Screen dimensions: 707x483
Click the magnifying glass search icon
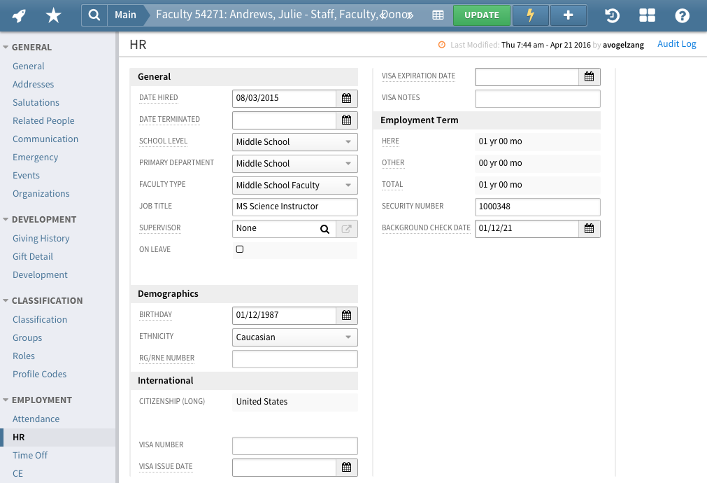point(94,15)
